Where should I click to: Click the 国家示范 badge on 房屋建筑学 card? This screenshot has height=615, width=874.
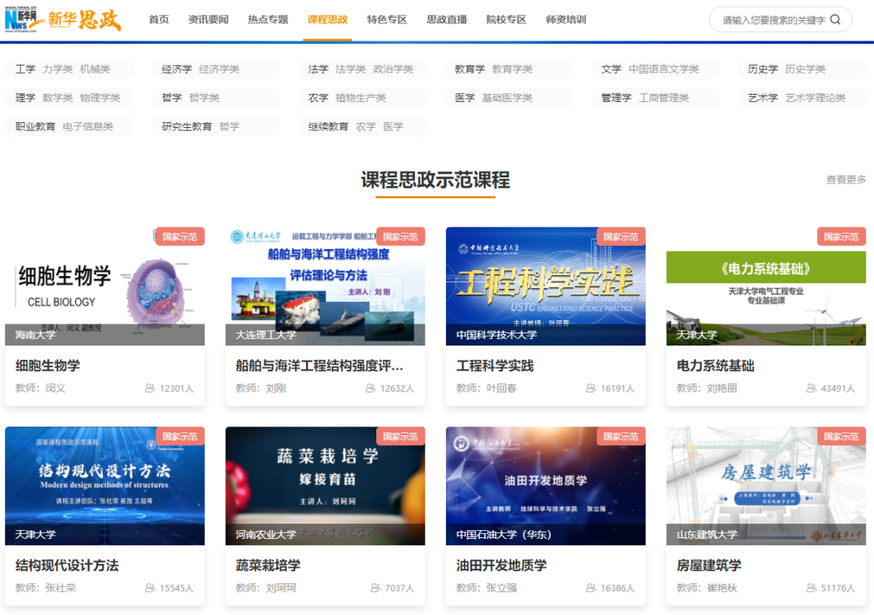tap(841, 435)
